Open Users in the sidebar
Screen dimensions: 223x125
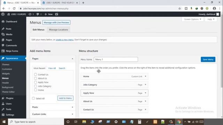[x=9, y=103]
